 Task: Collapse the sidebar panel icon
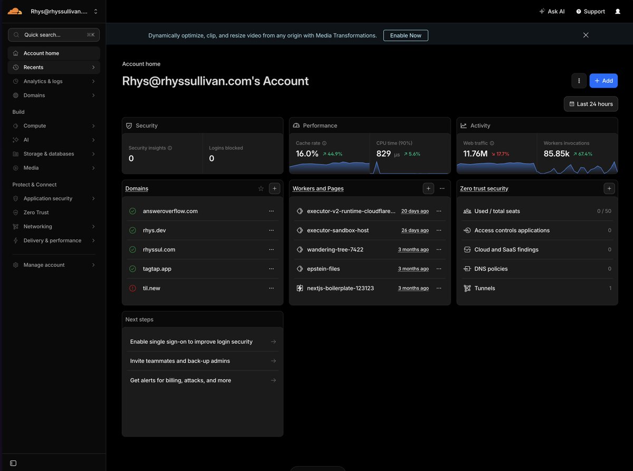[x=13, y=463]
